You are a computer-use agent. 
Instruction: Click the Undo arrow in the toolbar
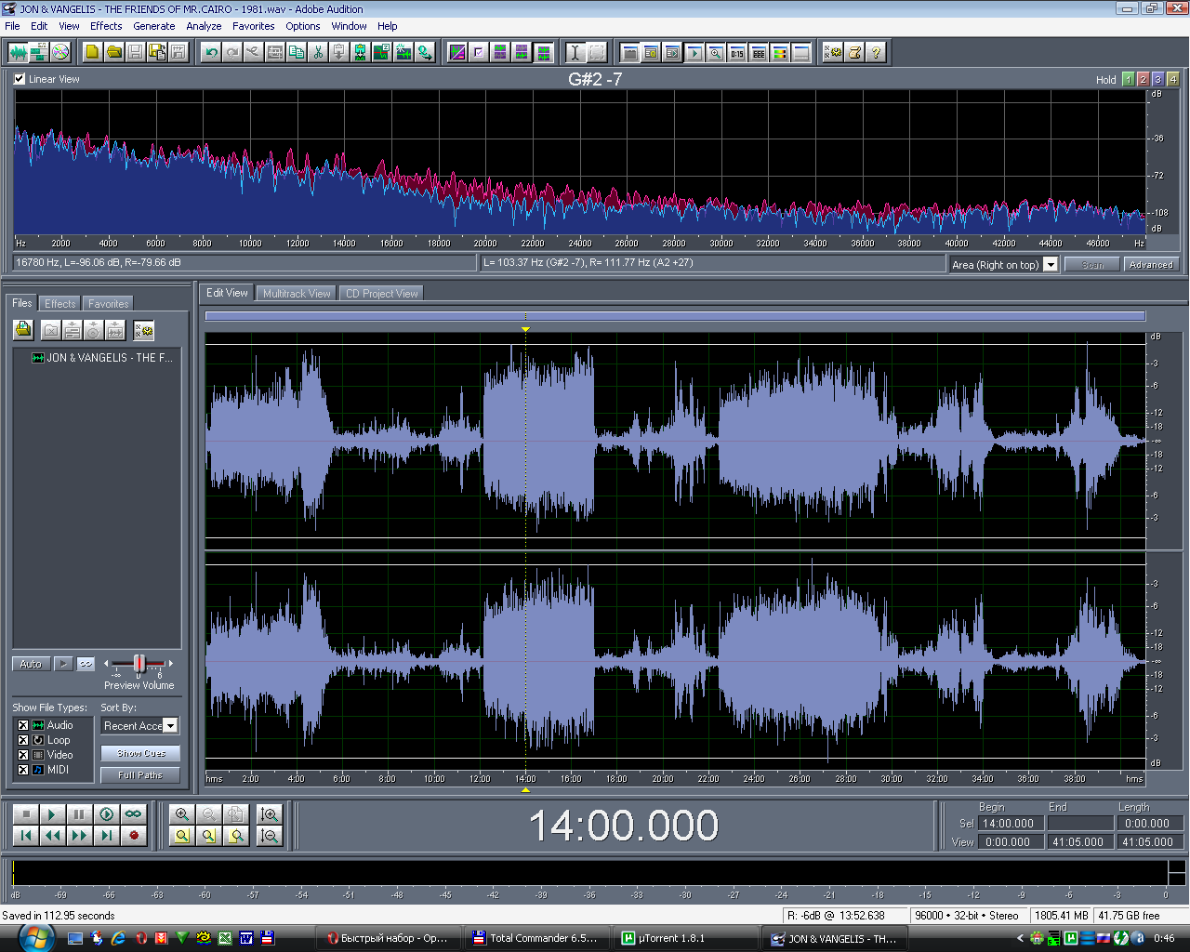click(x=211, y=52)
